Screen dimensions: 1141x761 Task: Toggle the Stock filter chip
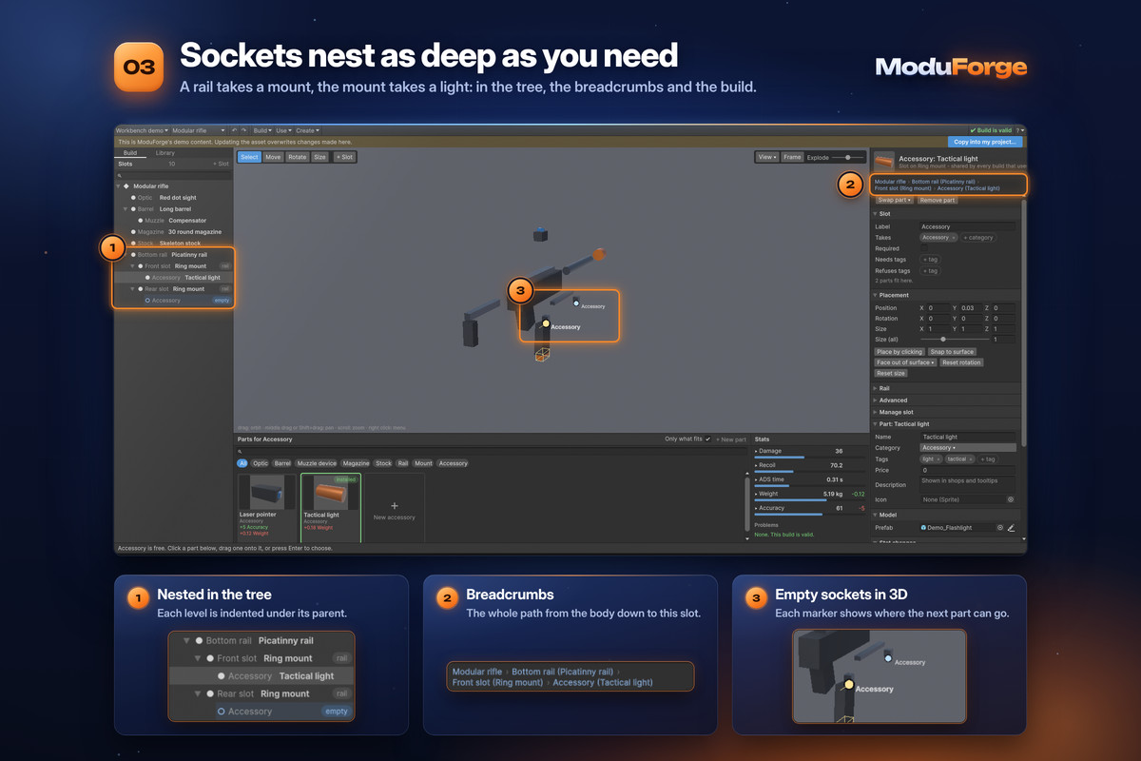tap(383, 463)
